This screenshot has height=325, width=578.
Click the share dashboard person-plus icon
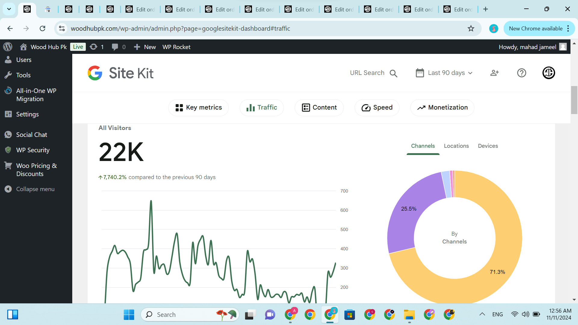point(494,73)
